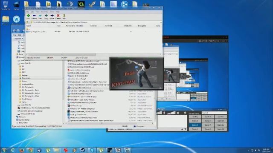This screenshot has height=153, width=273.
Task: Switch to Scene 4 in broadcaster panel
Action: point(195,129)
